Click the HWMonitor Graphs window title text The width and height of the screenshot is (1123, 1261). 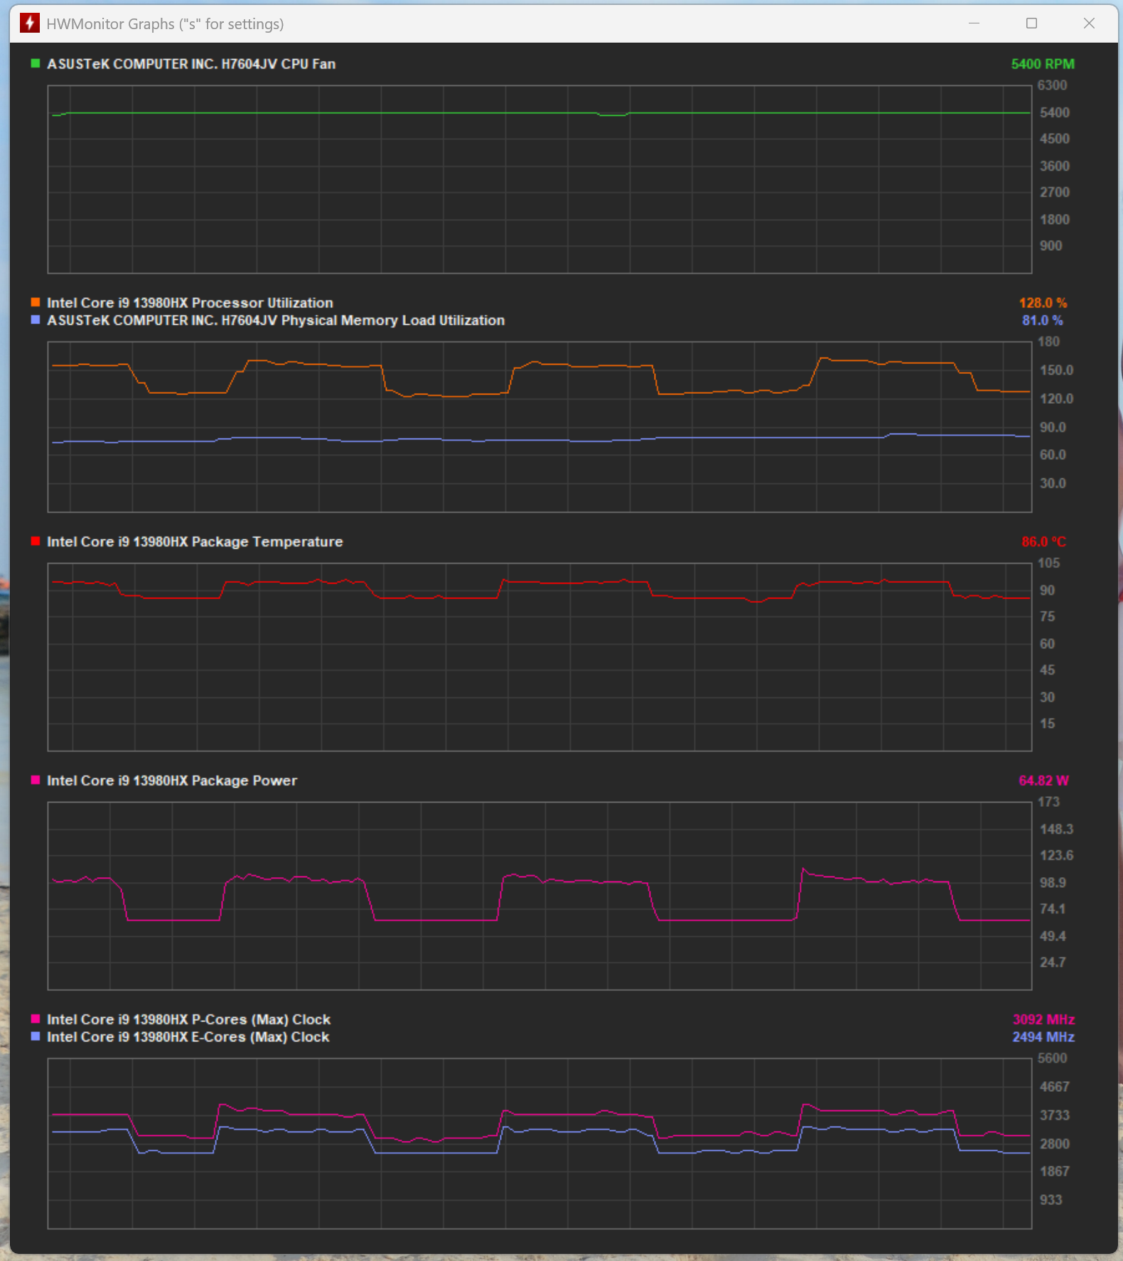165,24
